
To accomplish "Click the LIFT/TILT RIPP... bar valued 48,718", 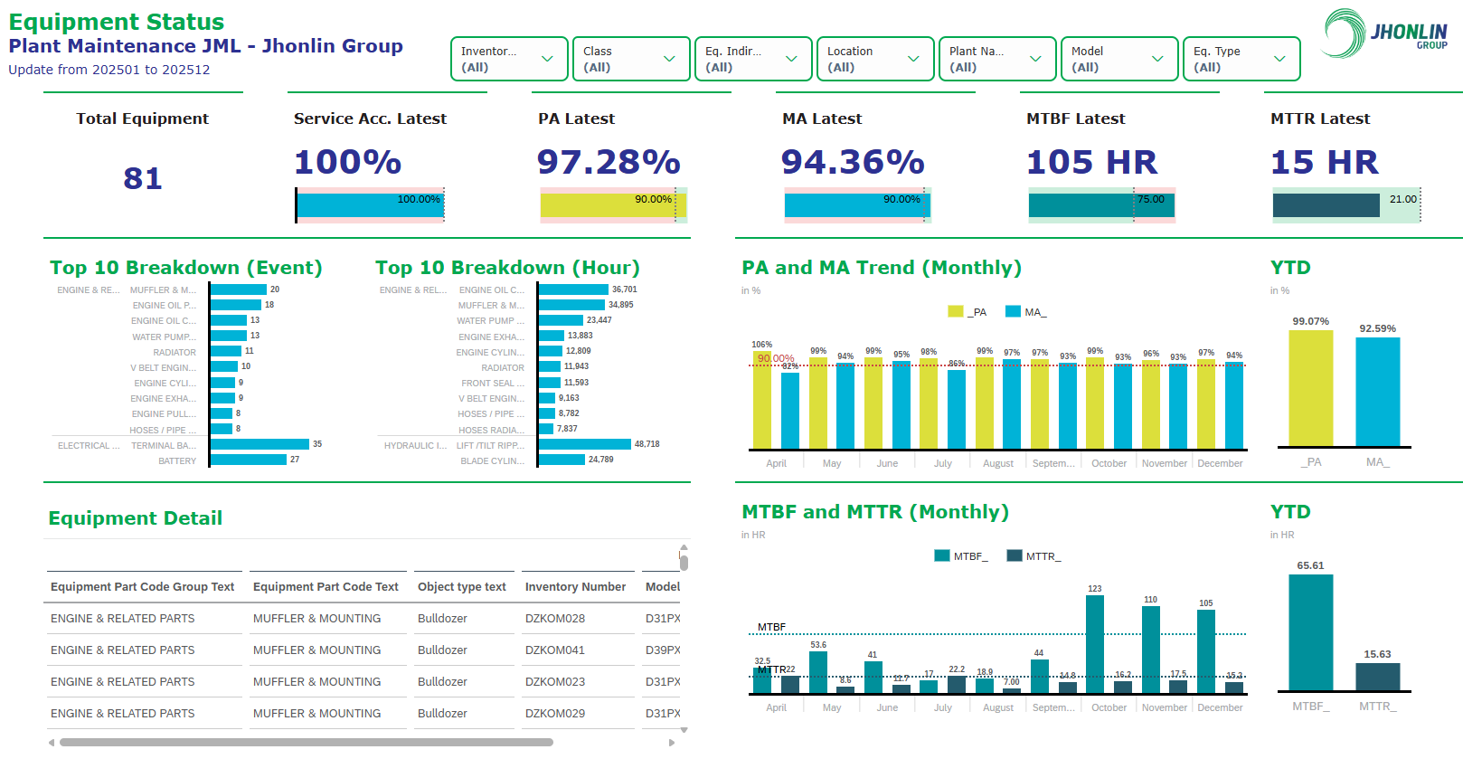I will pos(585,444).
